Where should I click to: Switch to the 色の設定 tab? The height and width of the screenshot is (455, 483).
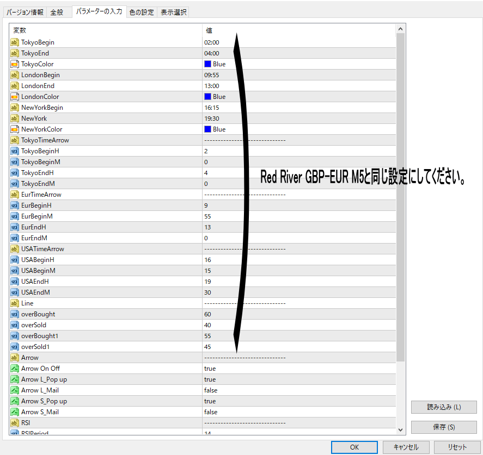coord(142,13)
